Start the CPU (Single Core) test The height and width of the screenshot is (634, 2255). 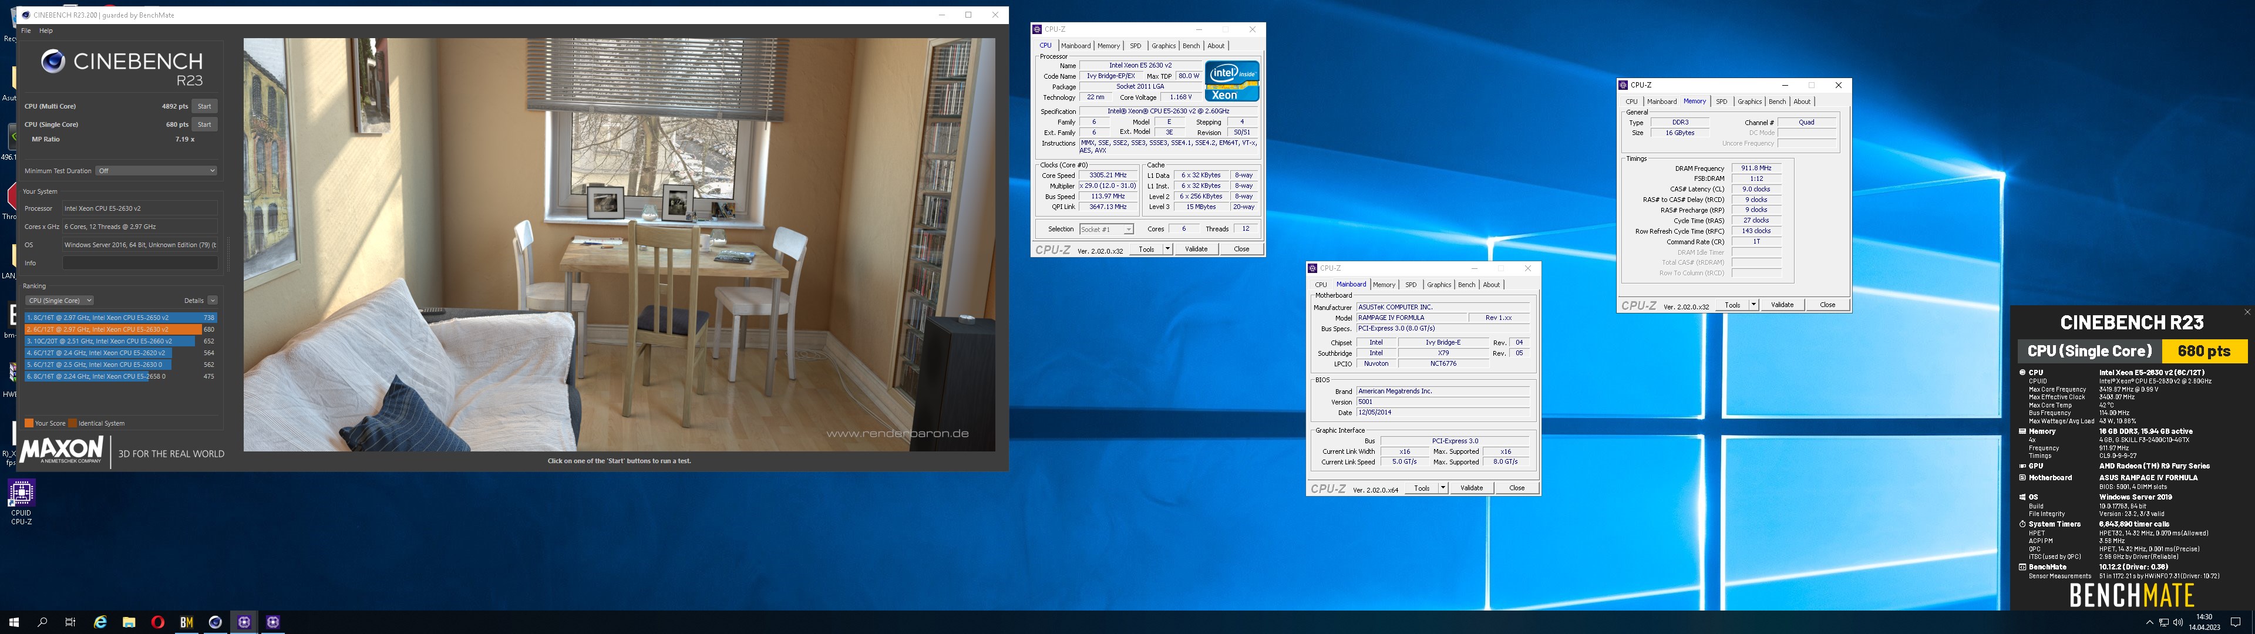click(204, 124)
